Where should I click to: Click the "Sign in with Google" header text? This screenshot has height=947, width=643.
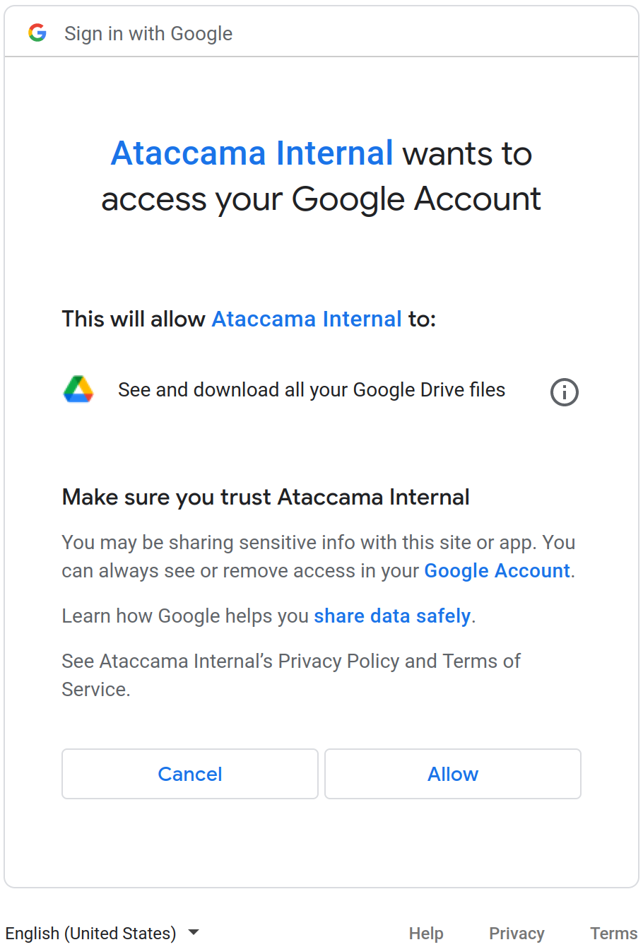(148, 33)
